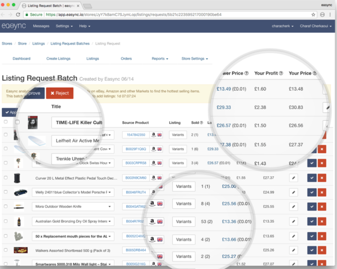
Task: Approve the Mora Outdoor Wooden Knife listing
Action: [312, 207]
